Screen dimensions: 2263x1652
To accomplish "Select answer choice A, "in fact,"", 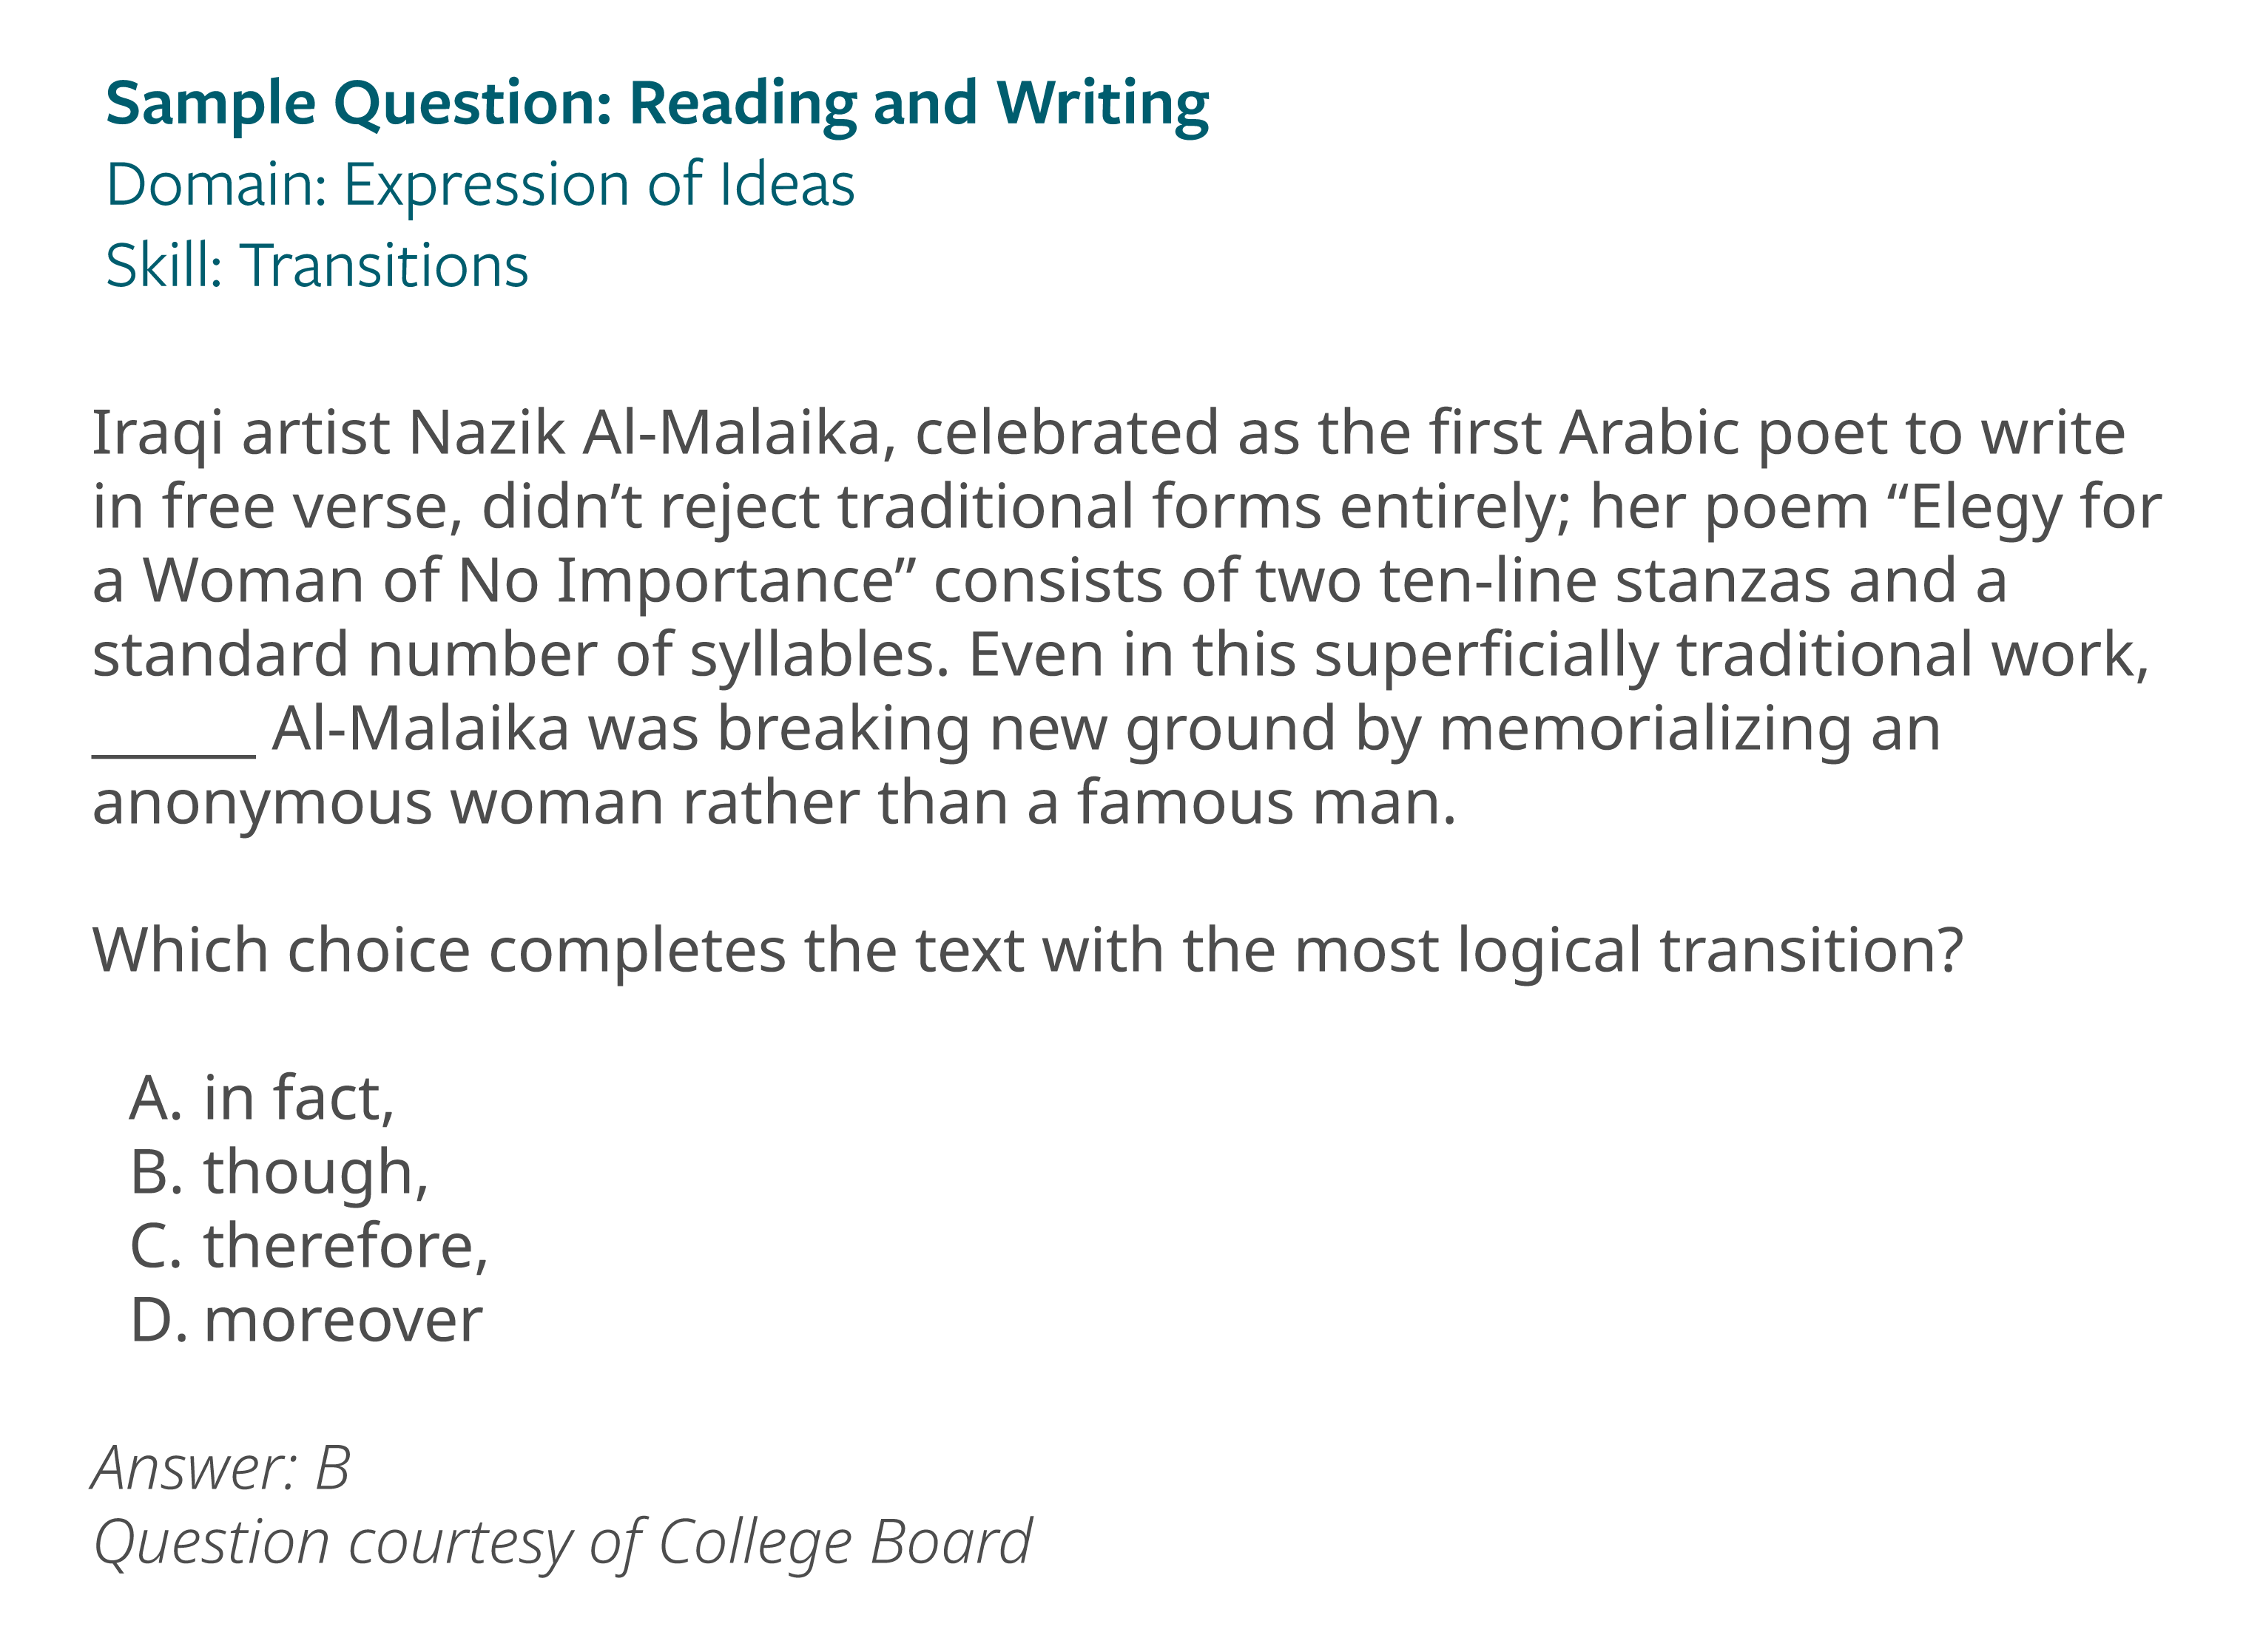I will (x=262, y=1099).
